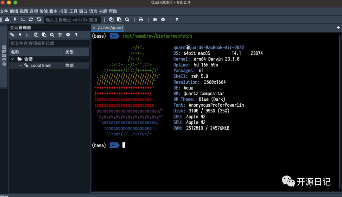The image size is (342, 197).
Task: Open the 文件 menu
Action: coord(4,11)
